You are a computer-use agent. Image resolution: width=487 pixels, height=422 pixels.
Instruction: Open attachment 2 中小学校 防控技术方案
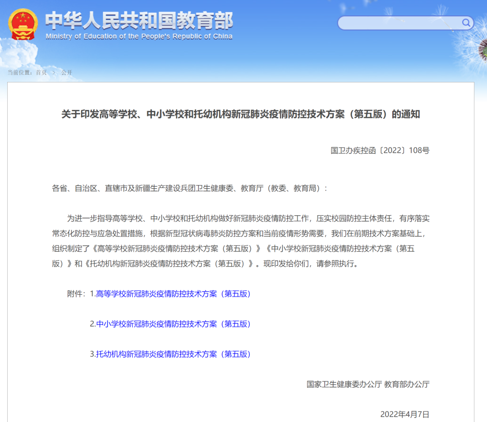point(173,324)
